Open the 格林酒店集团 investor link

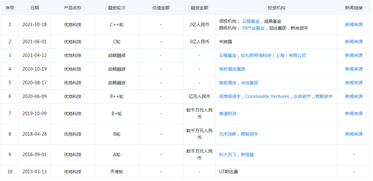(232, 69)
